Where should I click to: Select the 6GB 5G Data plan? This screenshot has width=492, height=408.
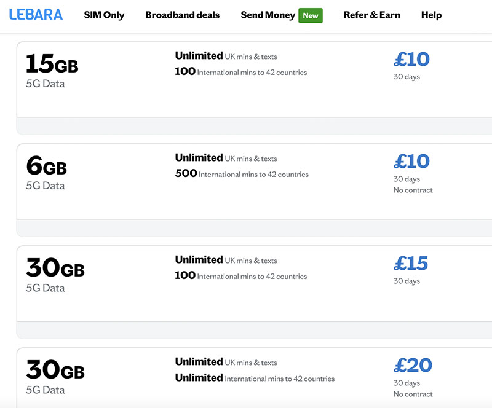(x=254, y=182)
